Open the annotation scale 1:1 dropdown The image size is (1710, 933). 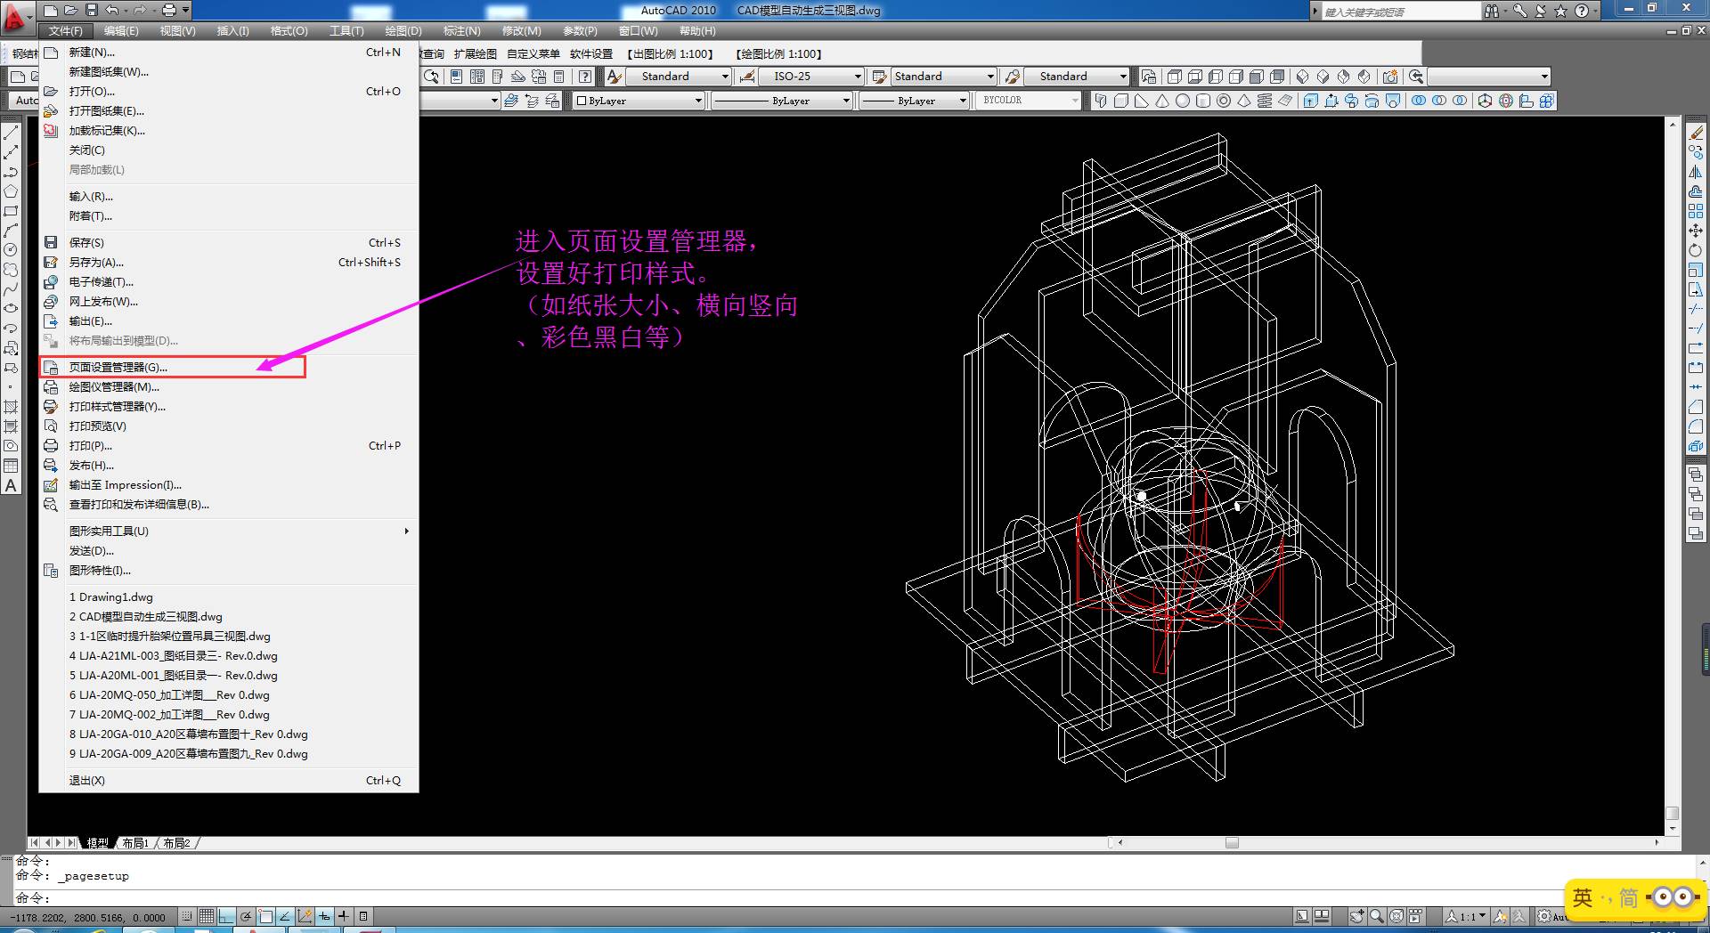(1466, 916)
